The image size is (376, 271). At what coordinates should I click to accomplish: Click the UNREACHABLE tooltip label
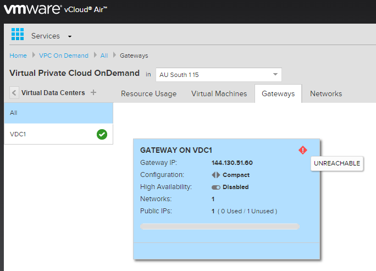pyautogui.click(x=337, y=163)
